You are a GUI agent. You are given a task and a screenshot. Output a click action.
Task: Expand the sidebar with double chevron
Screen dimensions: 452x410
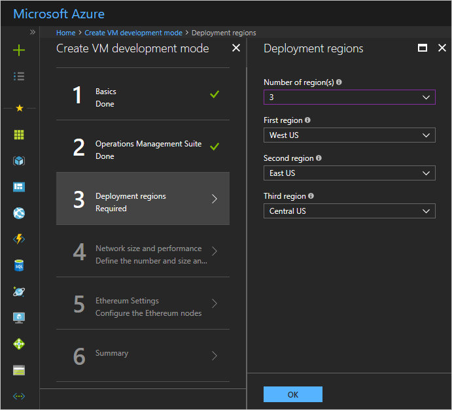point(32,31)
